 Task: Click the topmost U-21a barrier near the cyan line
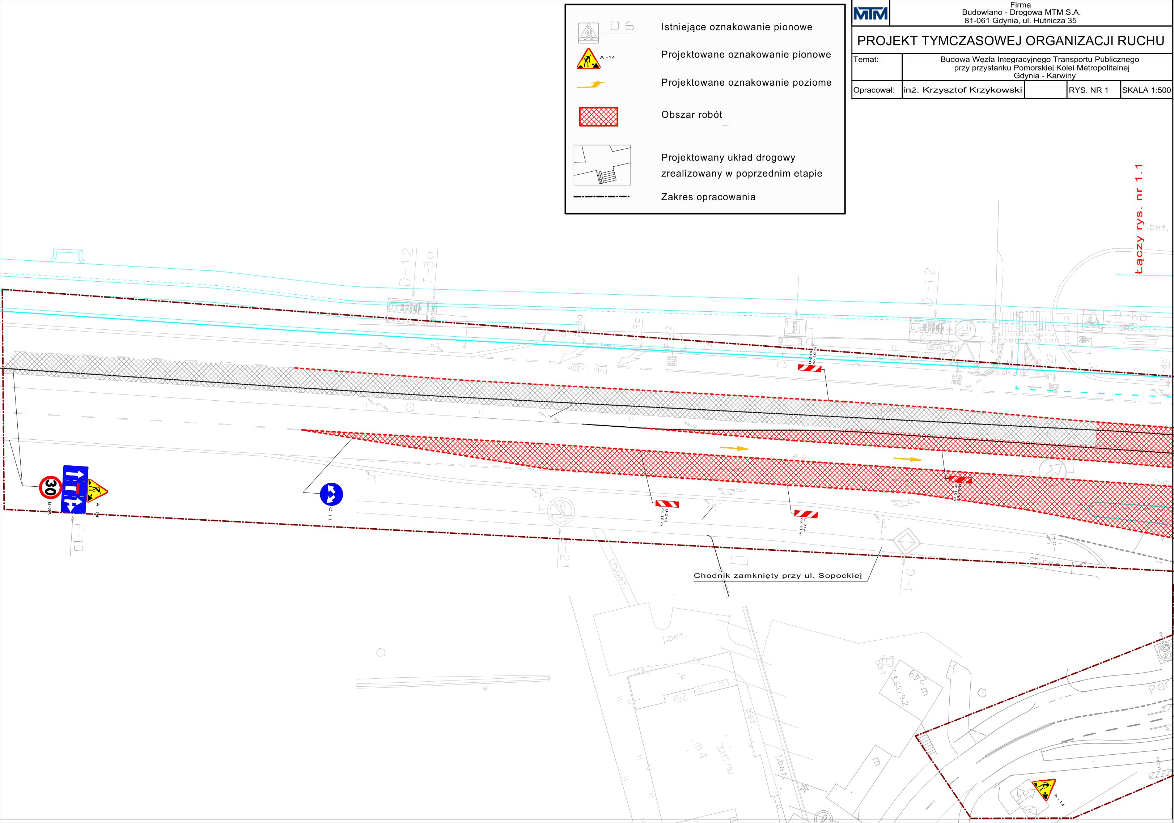810,368
